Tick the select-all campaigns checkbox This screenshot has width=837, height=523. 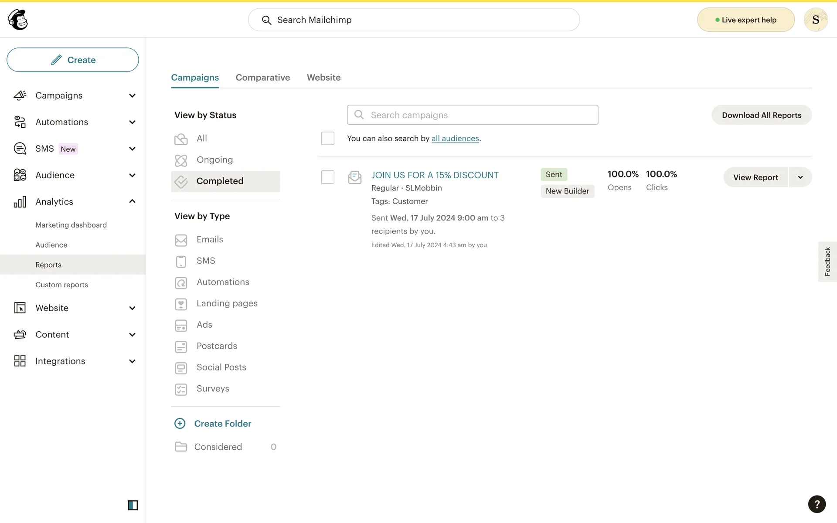(x=327, y=139)
